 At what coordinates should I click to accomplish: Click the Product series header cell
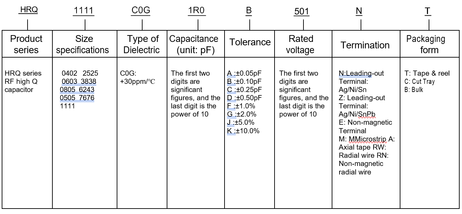[27, 44]
